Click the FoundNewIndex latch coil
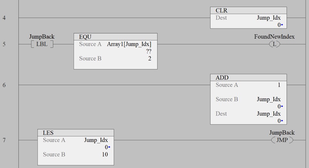Image resolution: width=309 pixels, height=168 pixels. tap(274, 44)
